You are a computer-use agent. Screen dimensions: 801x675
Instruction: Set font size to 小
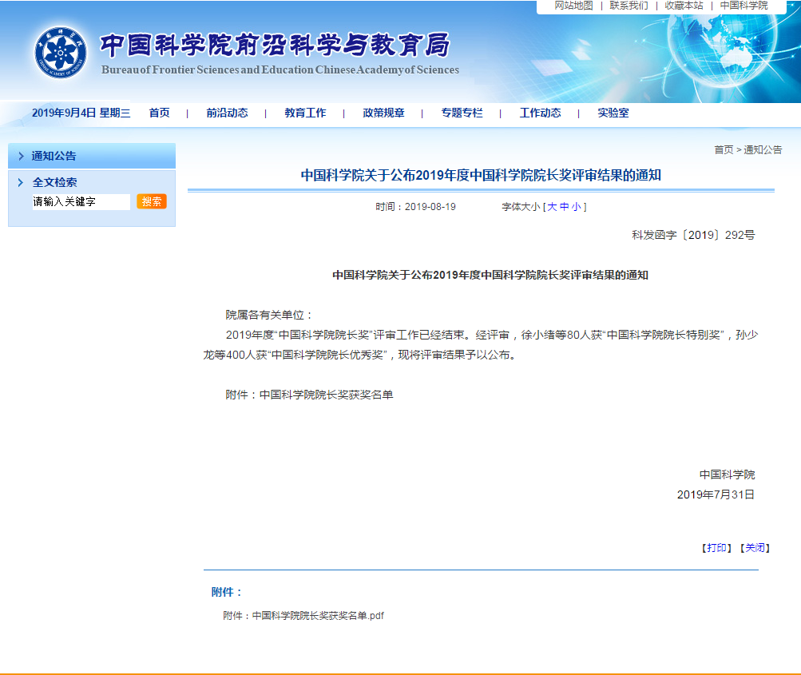click(576, 207)
